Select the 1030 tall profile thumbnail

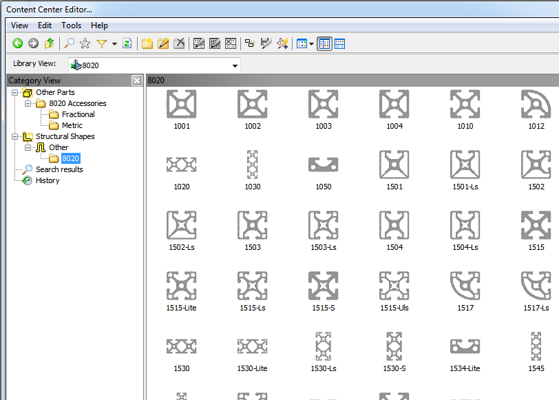click(253, 165)
